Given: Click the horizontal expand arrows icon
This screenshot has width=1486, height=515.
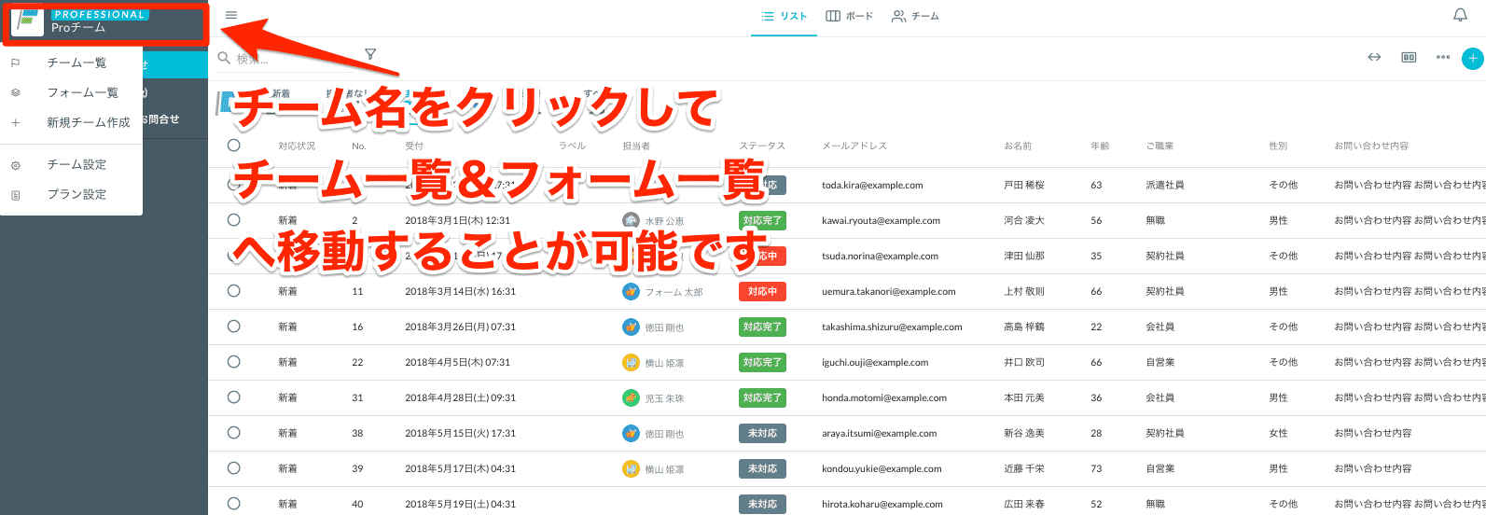Looking at the screenshot, I should pyautogui.click(x=1374, y=57).
